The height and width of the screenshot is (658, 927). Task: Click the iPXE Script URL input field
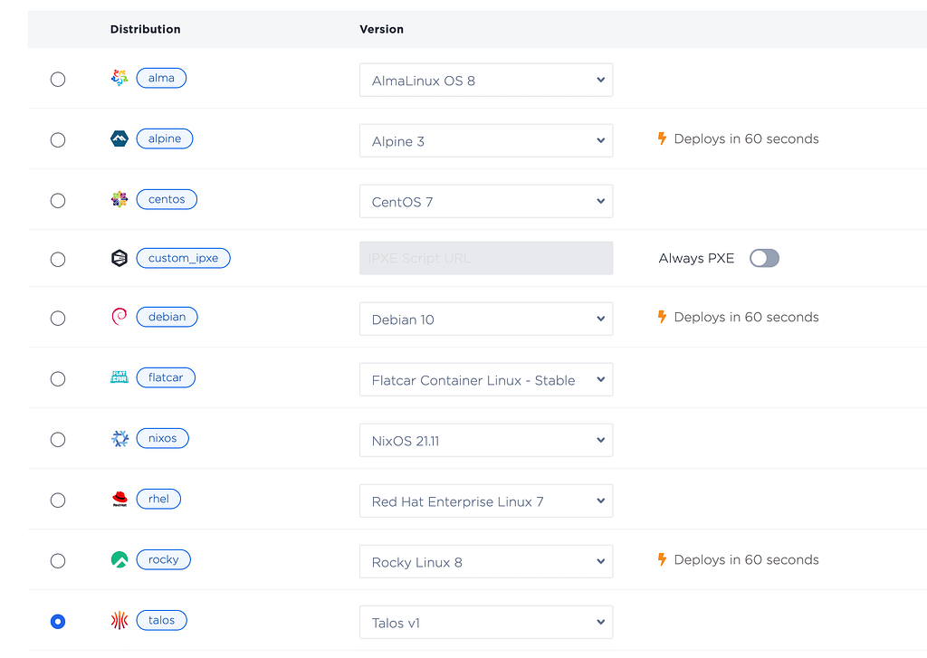486,258
